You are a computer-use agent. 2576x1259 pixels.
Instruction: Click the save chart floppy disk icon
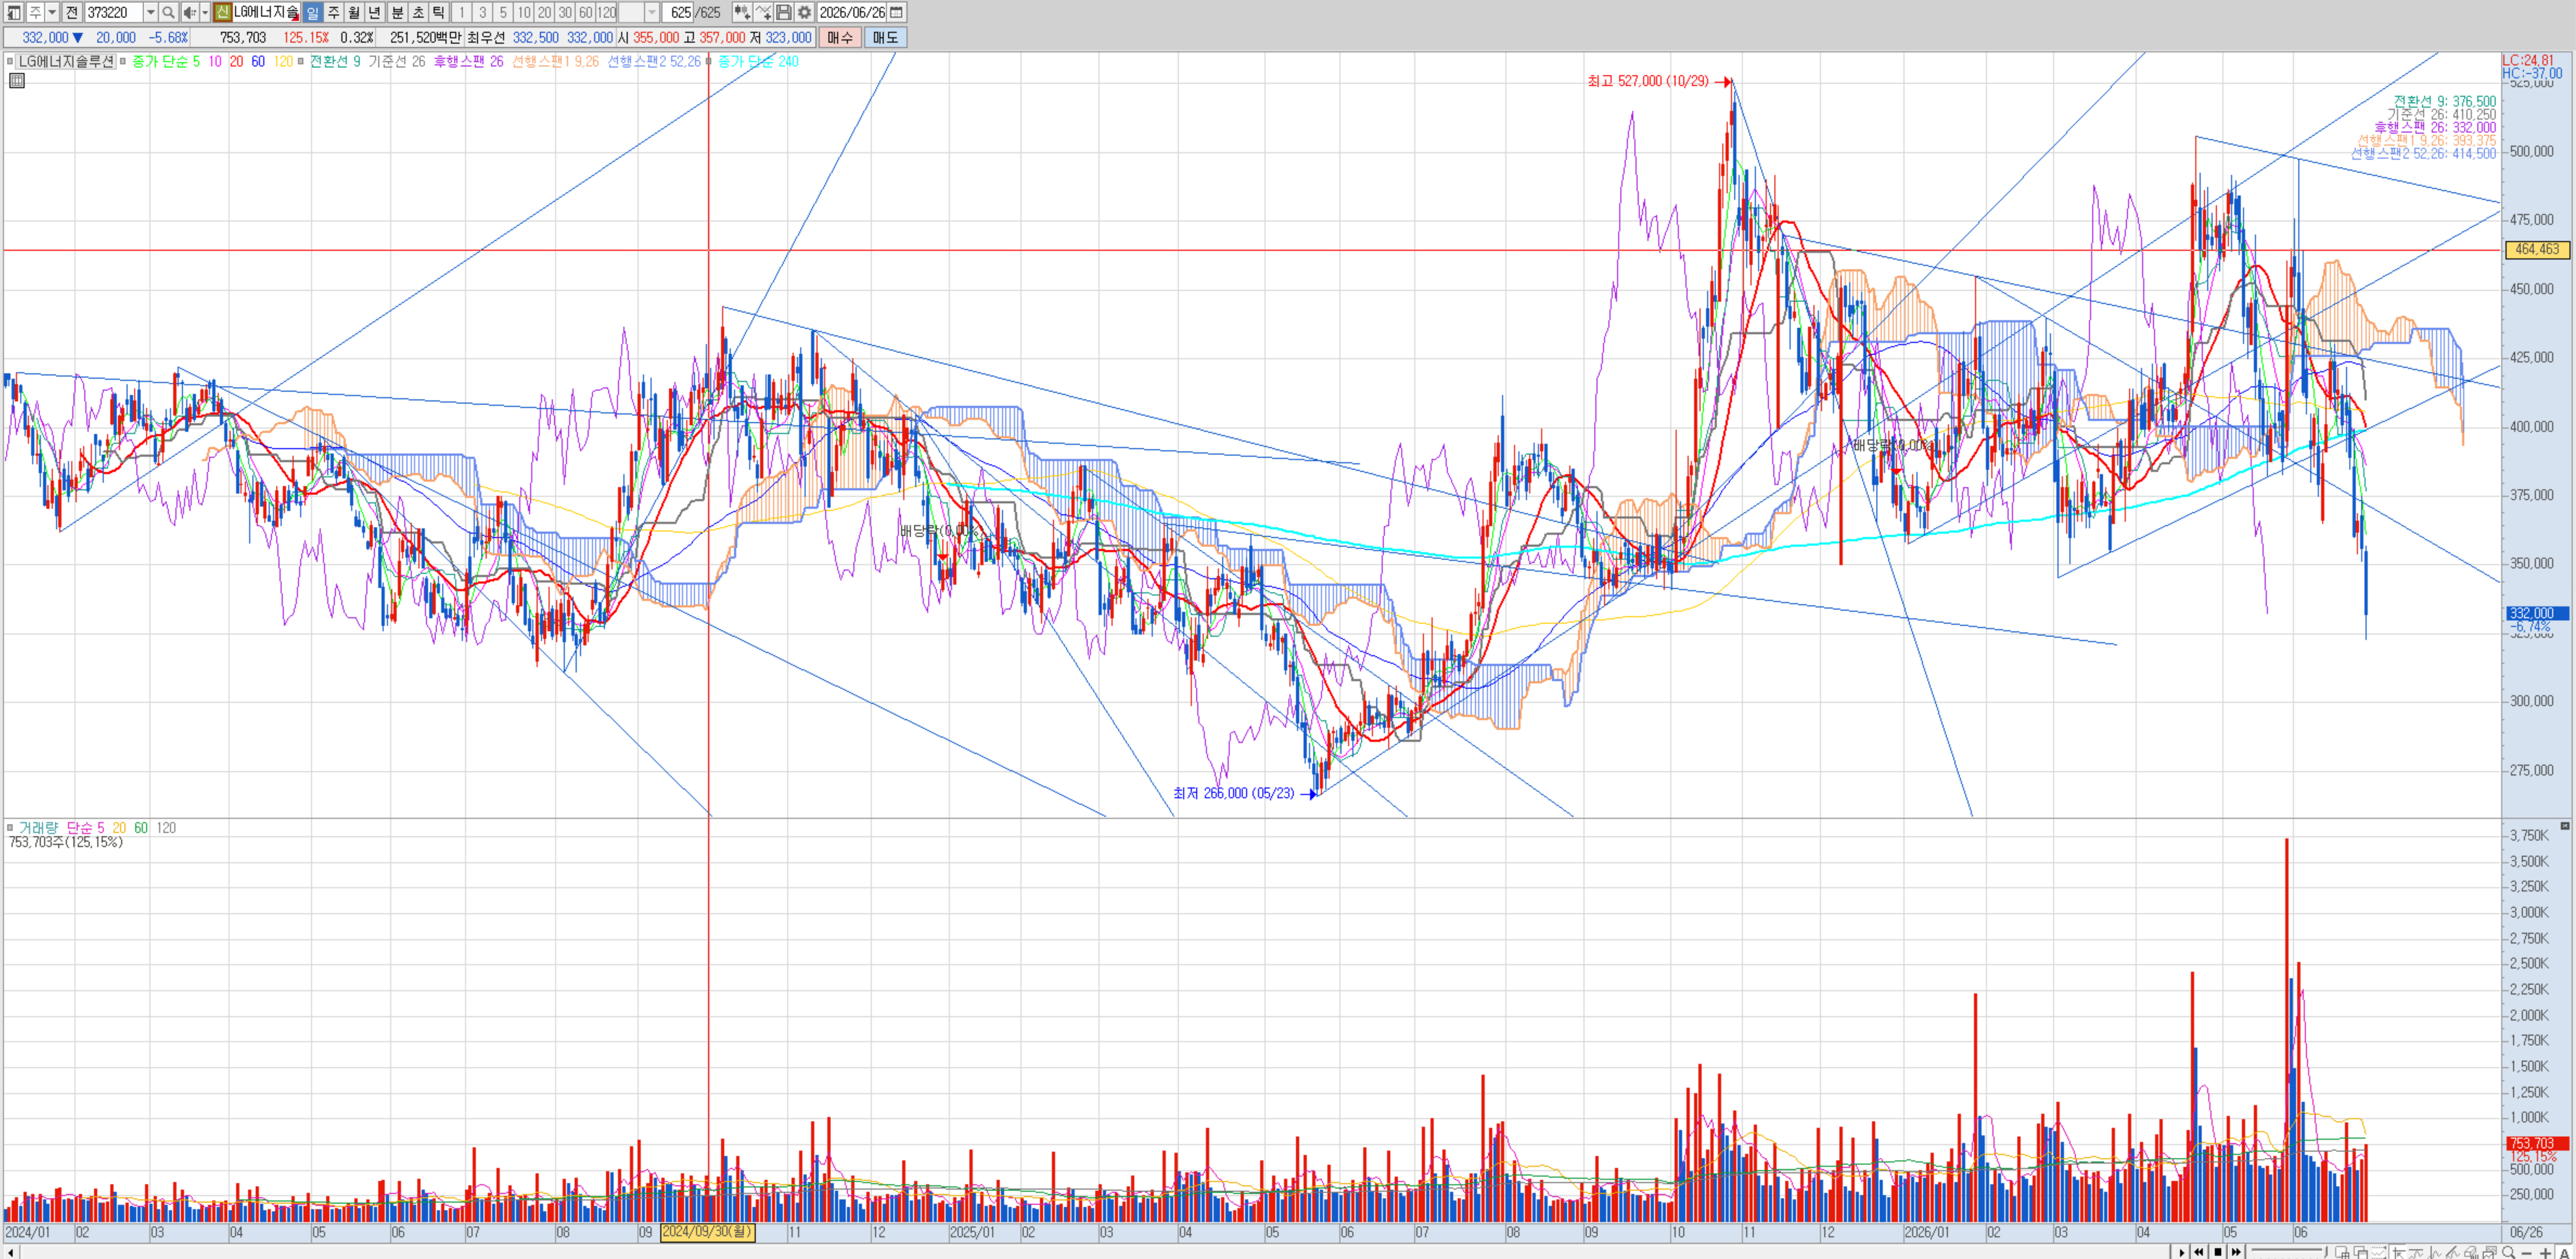(784, 12)
